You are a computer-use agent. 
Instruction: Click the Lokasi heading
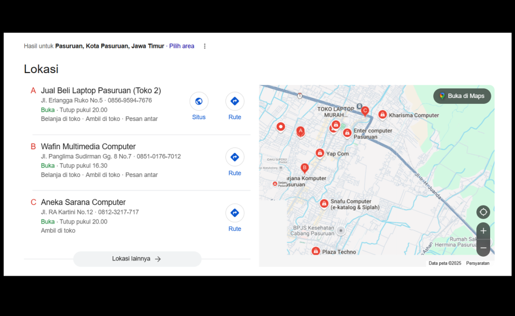41,69
